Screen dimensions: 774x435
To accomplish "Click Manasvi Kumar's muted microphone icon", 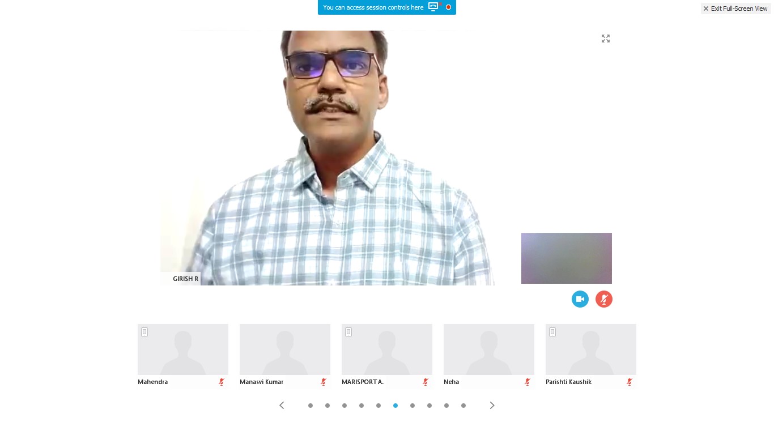I will click(324, 382).
